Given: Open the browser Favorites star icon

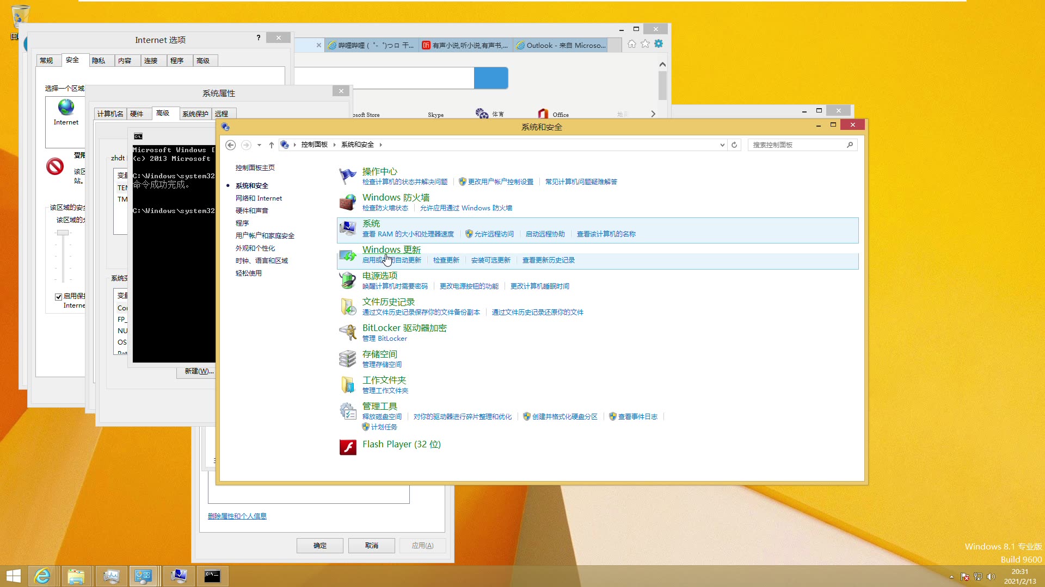Looking at the screenshot, I should [645, 44].
